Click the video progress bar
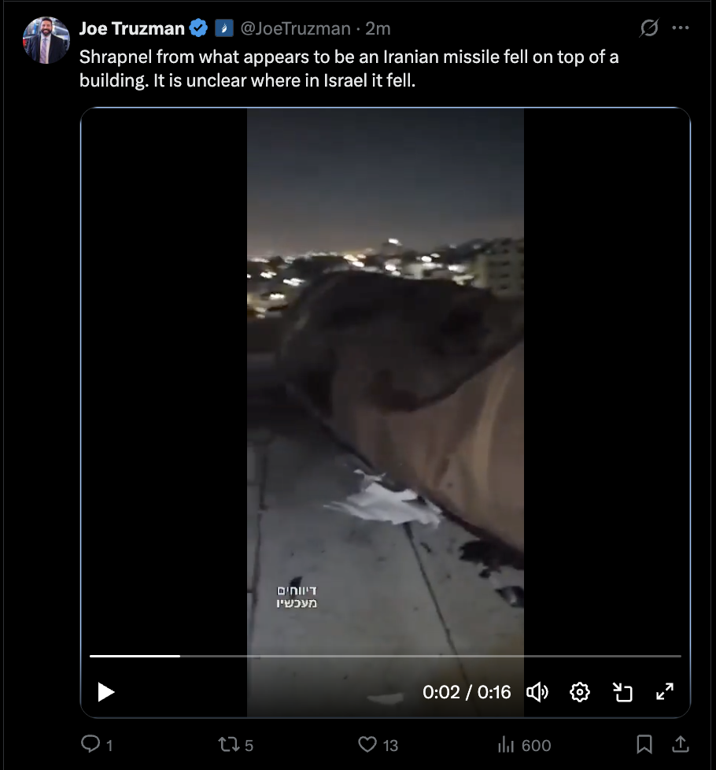The height and width of the screenshot is (770, 716). pos(386,656)
